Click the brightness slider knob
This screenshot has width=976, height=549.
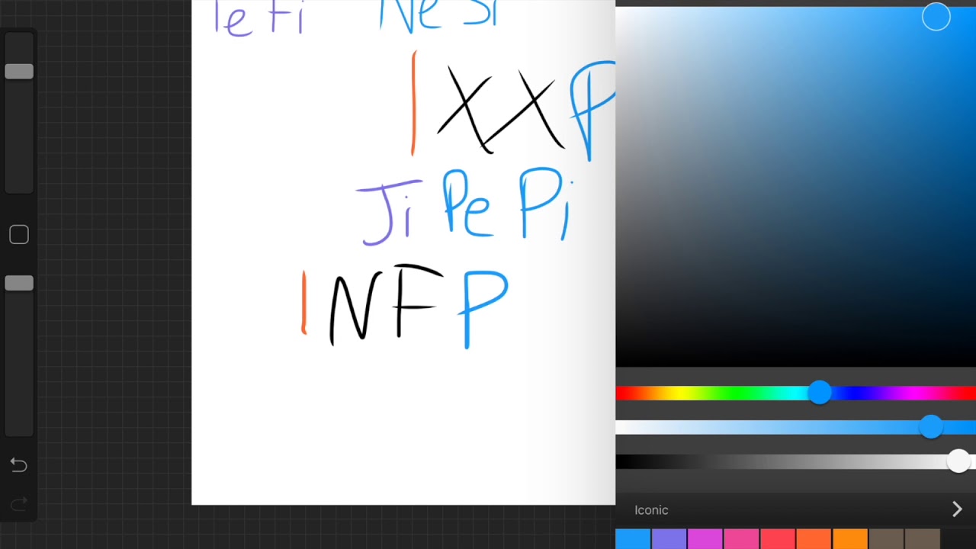coord(958,461)
